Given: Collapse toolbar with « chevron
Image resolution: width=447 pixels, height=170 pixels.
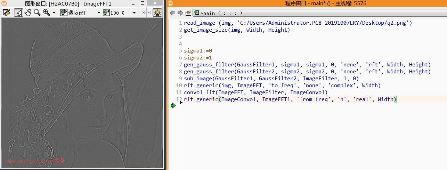Looking at the screenshot, I should [x=149, y=13].
